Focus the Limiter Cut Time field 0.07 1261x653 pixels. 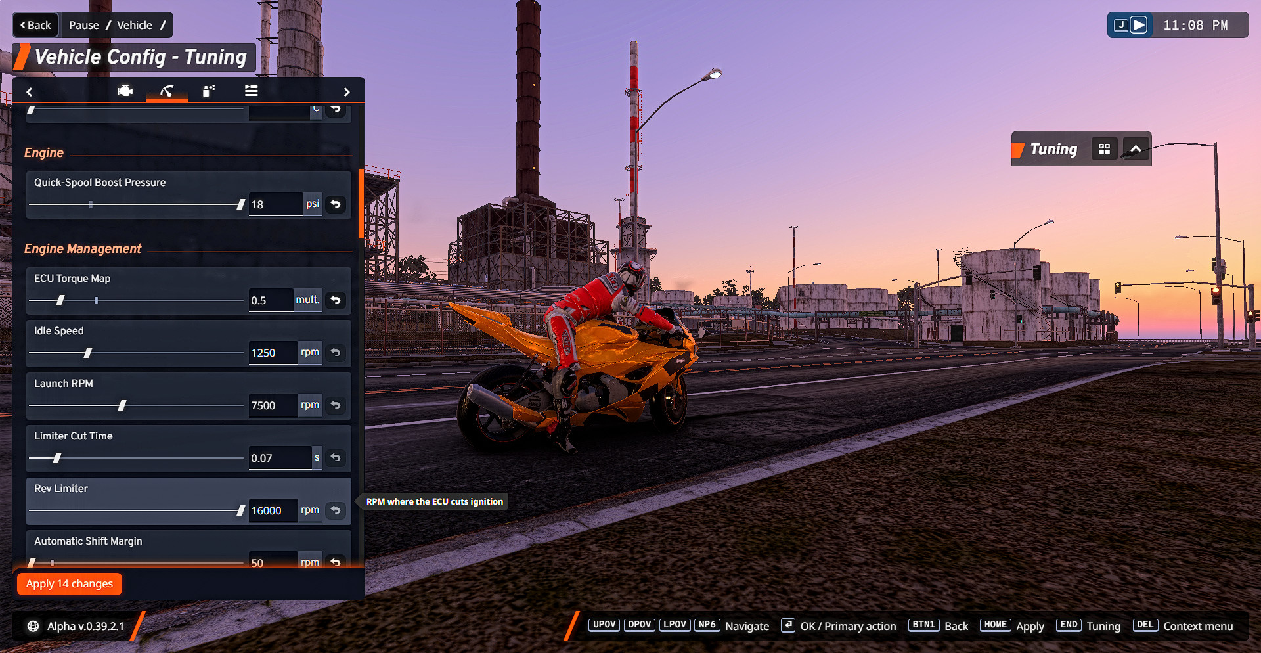[280, 458]
